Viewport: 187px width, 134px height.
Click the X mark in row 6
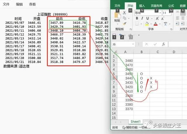151,78
